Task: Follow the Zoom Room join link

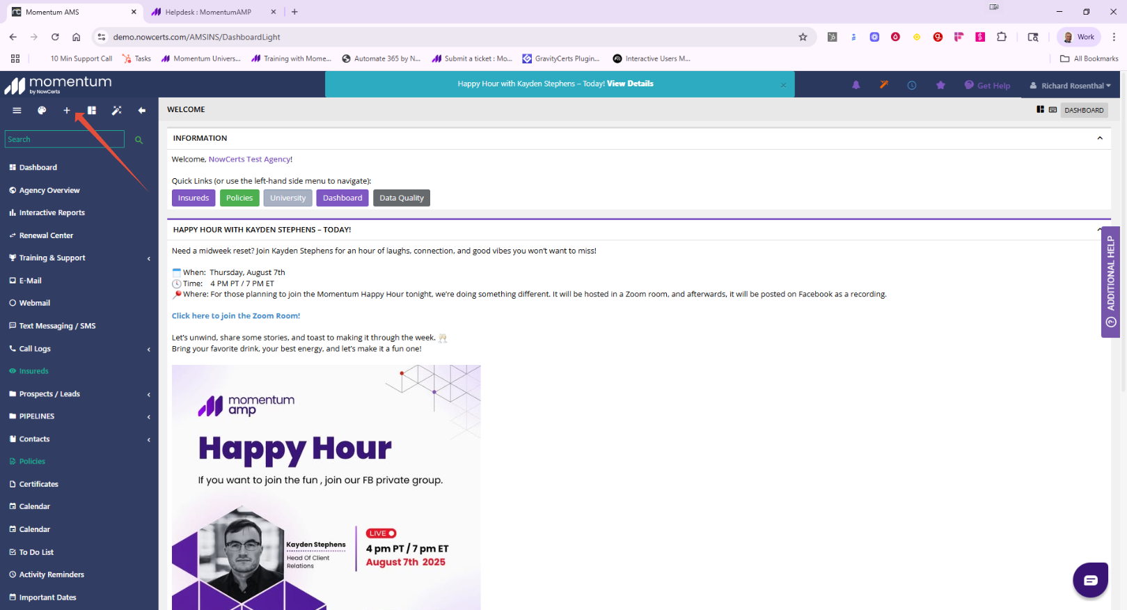Action: pos(236,315)
